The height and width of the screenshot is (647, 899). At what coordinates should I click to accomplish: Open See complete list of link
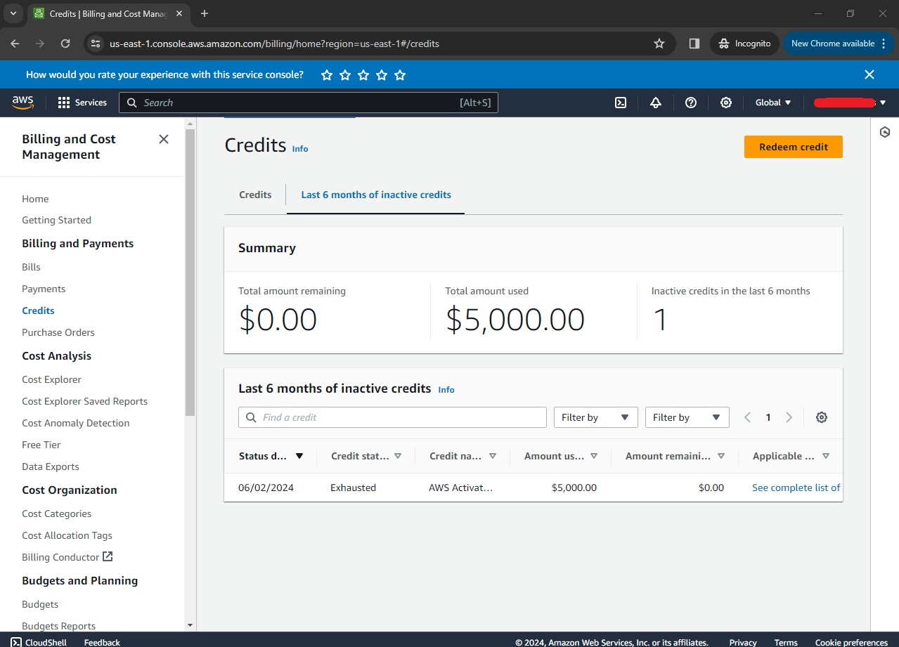[796, 488]
